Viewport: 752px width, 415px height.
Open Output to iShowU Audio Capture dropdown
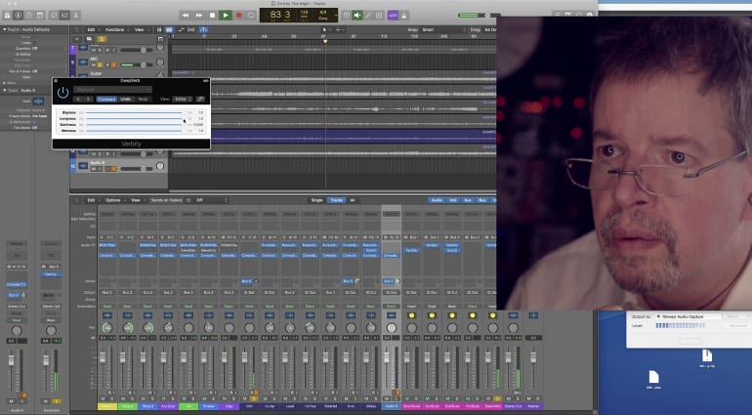pyautogui.click(x=689, y=316)
